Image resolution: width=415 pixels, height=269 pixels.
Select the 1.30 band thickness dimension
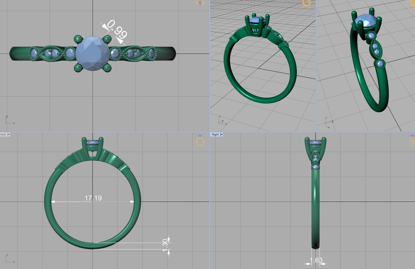coord(165,245)
